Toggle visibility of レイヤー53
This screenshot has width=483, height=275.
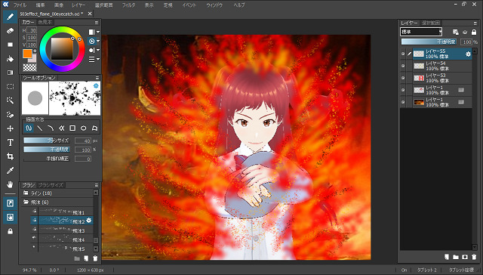tap(403, 78)
